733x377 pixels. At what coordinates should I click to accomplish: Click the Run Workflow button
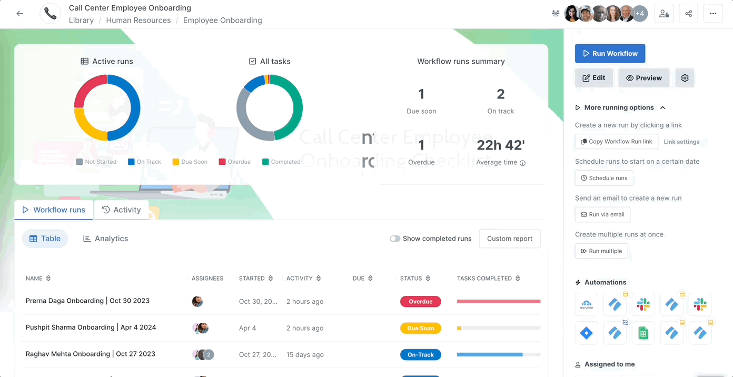610,53
